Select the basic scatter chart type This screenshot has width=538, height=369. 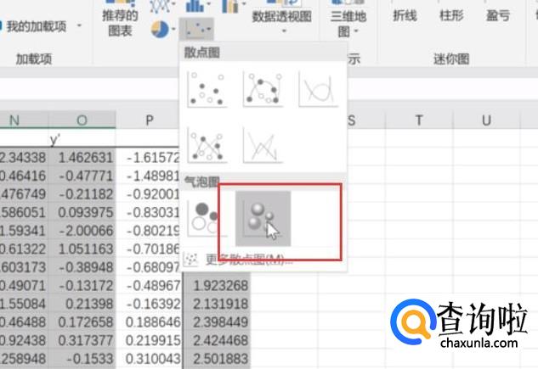coord(207,89)
